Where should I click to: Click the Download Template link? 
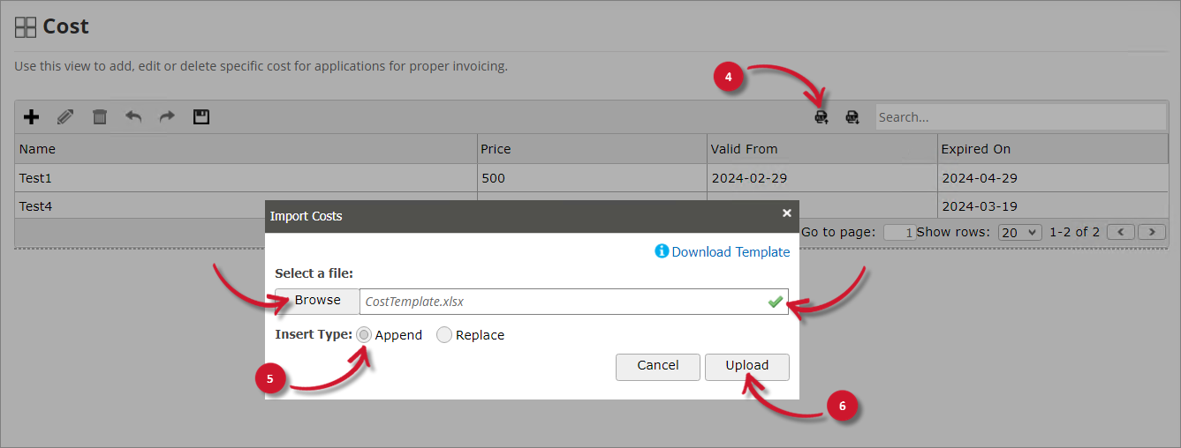731,252
